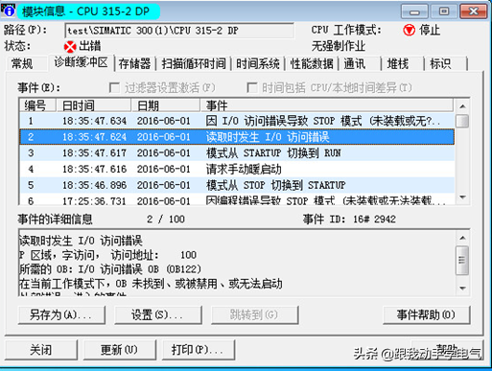Switch to the 时间系统 tab

coord(258,63)
